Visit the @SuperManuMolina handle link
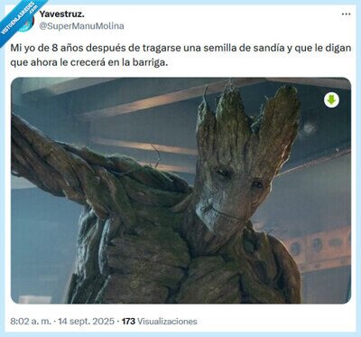 (x=81, y=26)
